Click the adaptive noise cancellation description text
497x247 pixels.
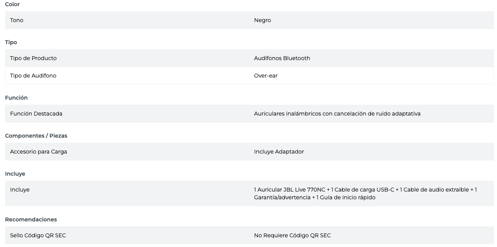(337, 114)
